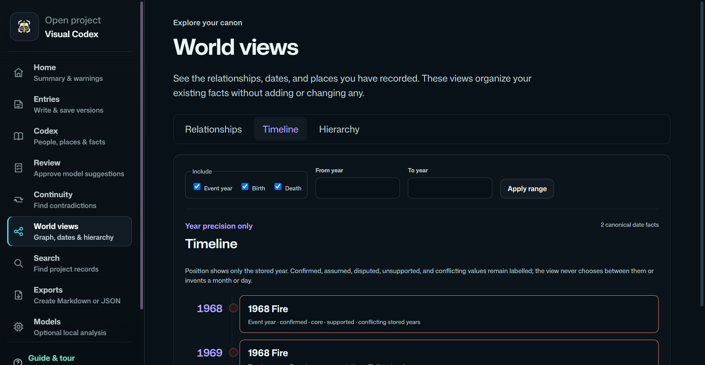This screenshot has width=705, height=365.
Task: Click the 1968 timeline marker dot
Action: pyautogui.click(x=233, y=308)
